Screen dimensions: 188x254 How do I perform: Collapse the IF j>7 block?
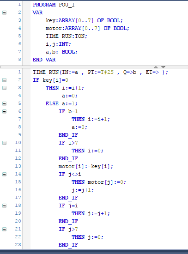click(4, 229)
